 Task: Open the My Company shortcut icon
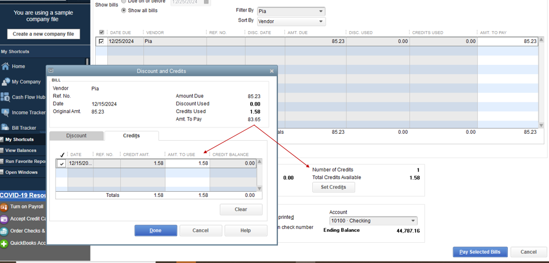pos(5,82)
